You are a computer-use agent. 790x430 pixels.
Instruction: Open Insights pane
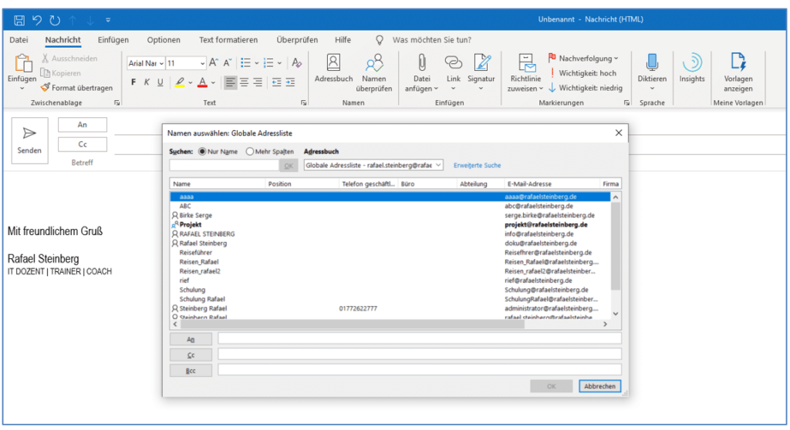tap(692, 68)
